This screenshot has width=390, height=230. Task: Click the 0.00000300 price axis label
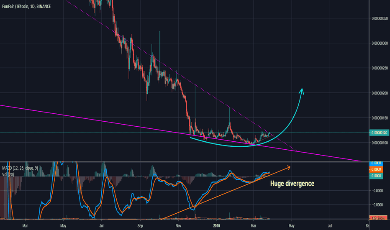pyautogui.click(x=380, y=43)
